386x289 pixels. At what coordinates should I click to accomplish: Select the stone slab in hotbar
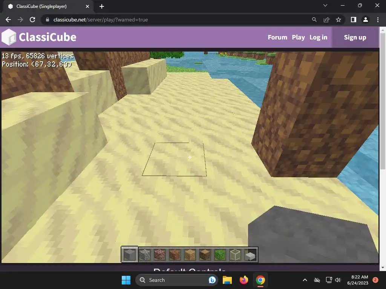(x=250, y=255)
